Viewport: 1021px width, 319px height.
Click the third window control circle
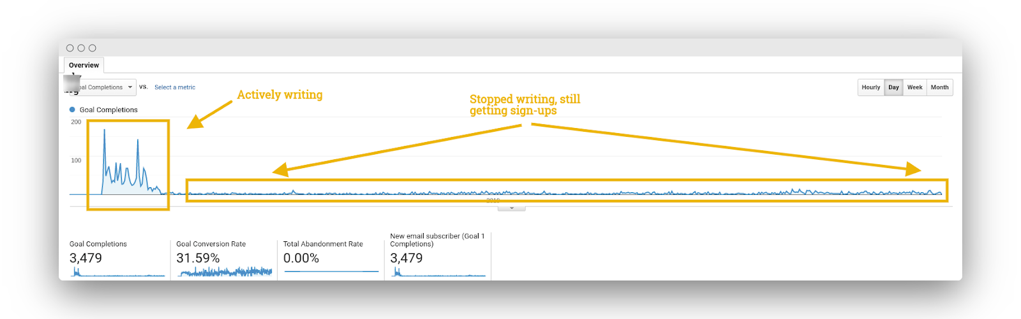(x=93, y=48)
